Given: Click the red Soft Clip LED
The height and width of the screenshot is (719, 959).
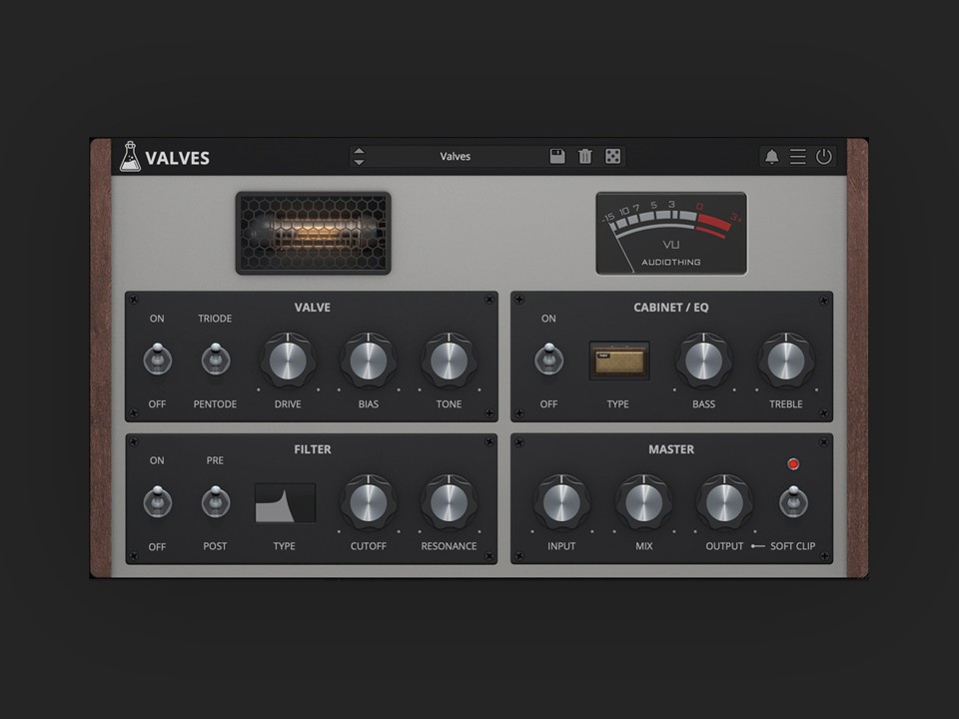Looking at the screenshot, I should click(x=793, y=464).
